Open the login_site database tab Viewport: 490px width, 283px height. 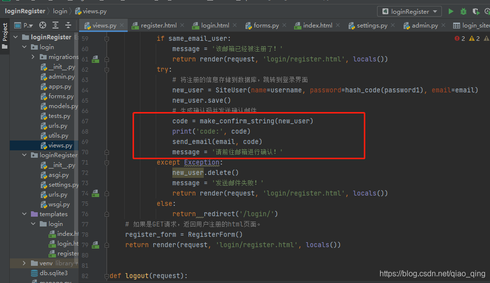(471, 26)
